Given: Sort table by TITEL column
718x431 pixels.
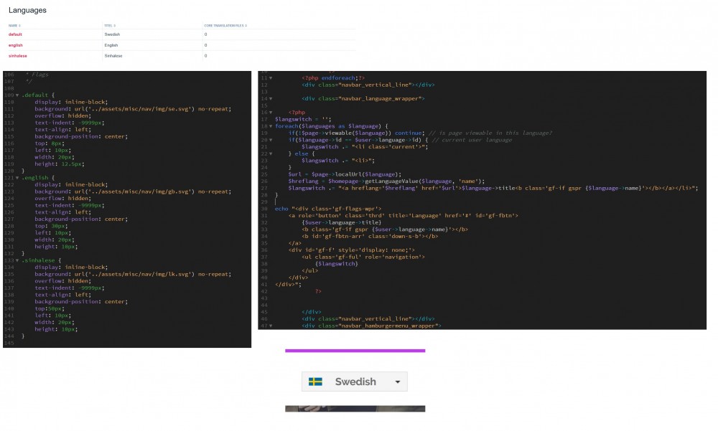Looking at the screenshot, I should pos(110,25).
